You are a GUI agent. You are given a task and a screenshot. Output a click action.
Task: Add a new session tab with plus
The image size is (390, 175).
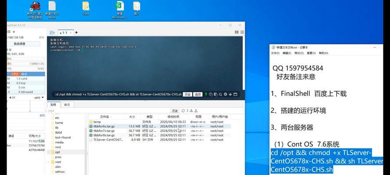[x=76, y=32]
